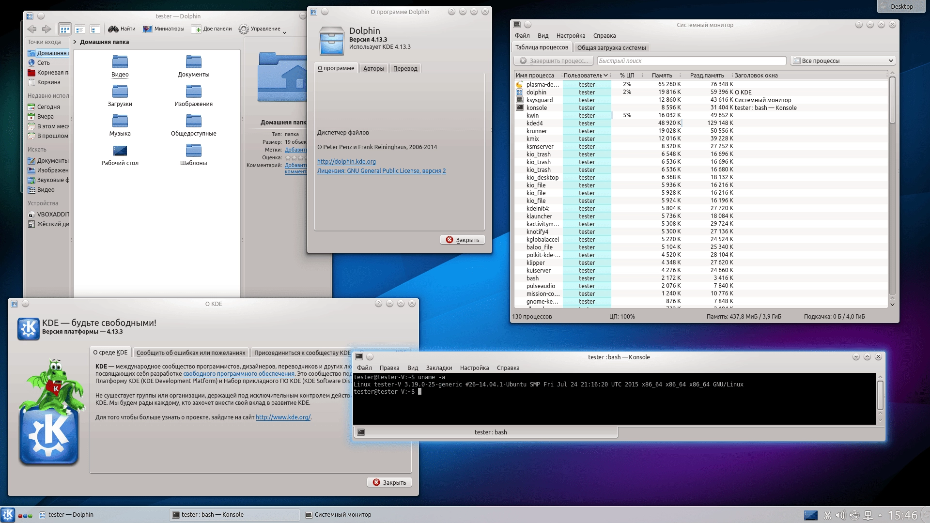Click scroll-down arrow in process table
Screen dimensions: 930x523
[892, 305]
